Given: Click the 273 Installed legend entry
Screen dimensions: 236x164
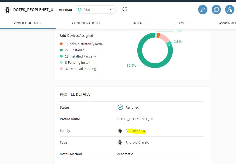Looking at the screenshot, I should click(75, 50).
